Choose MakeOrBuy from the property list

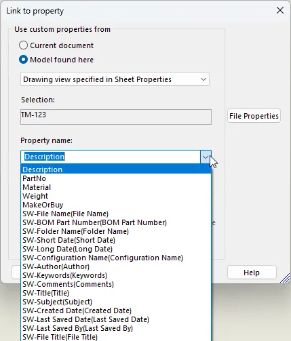coord(116,205)
